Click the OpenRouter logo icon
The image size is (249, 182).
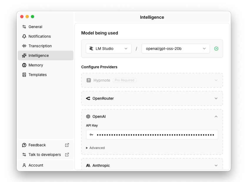(88, 98)
